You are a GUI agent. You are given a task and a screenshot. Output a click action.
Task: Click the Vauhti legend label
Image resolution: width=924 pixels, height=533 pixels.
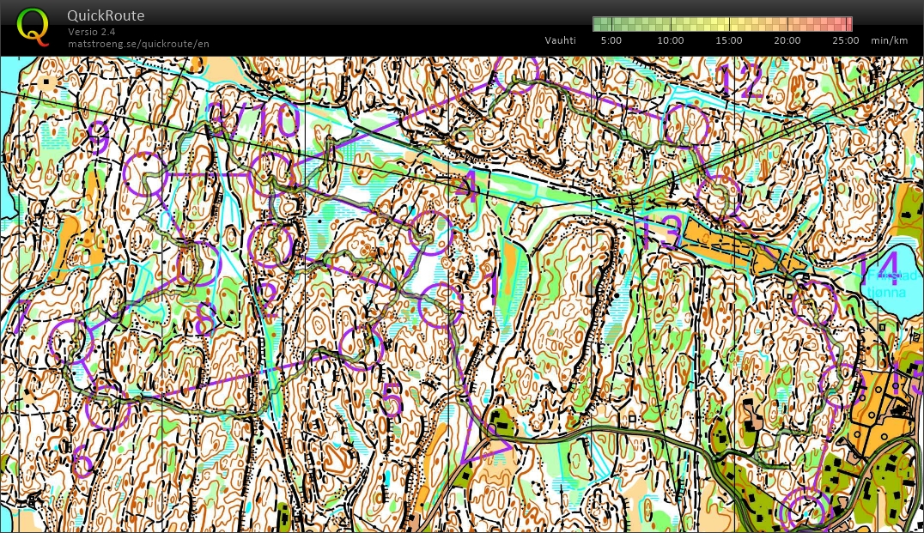tap(560, 40)
